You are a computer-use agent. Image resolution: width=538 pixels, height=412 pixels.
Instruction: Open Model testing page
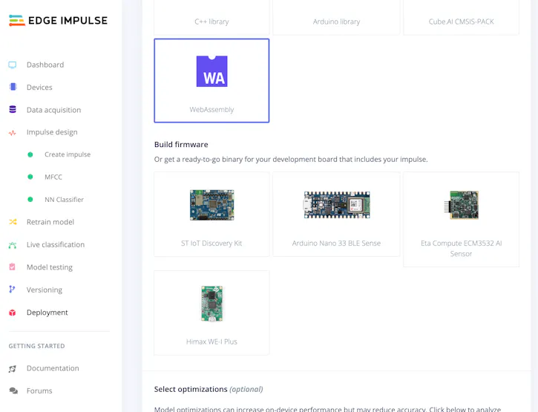pyautogui.click(x=50, y=267)
